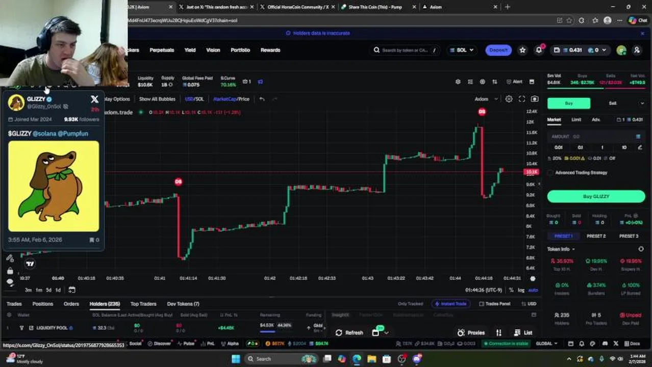Click the token search box

coord(406,50)
